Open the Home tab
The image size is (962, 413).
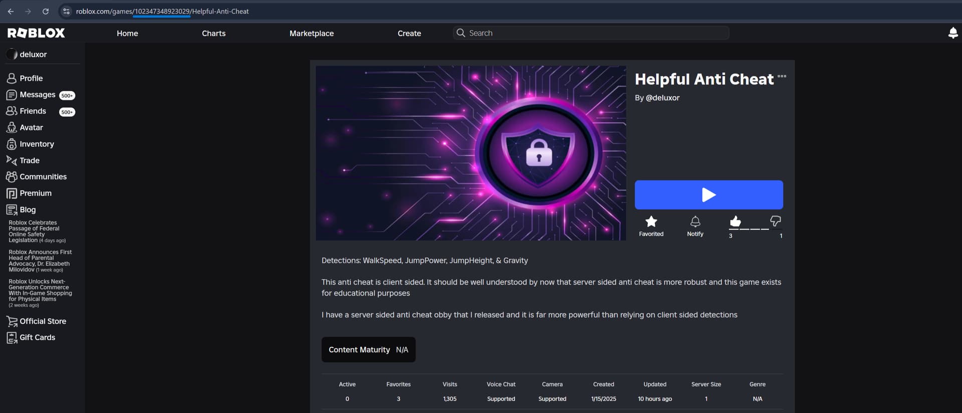coord(127,33)
